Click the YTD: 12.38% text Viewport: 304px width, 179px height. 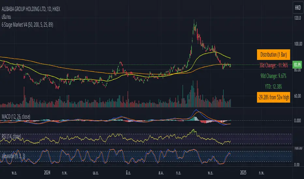273,87
